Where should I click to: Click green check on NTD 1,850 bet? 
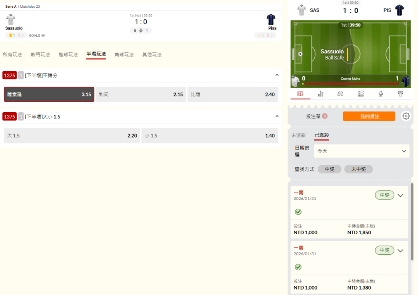click(x=298, y=212)
